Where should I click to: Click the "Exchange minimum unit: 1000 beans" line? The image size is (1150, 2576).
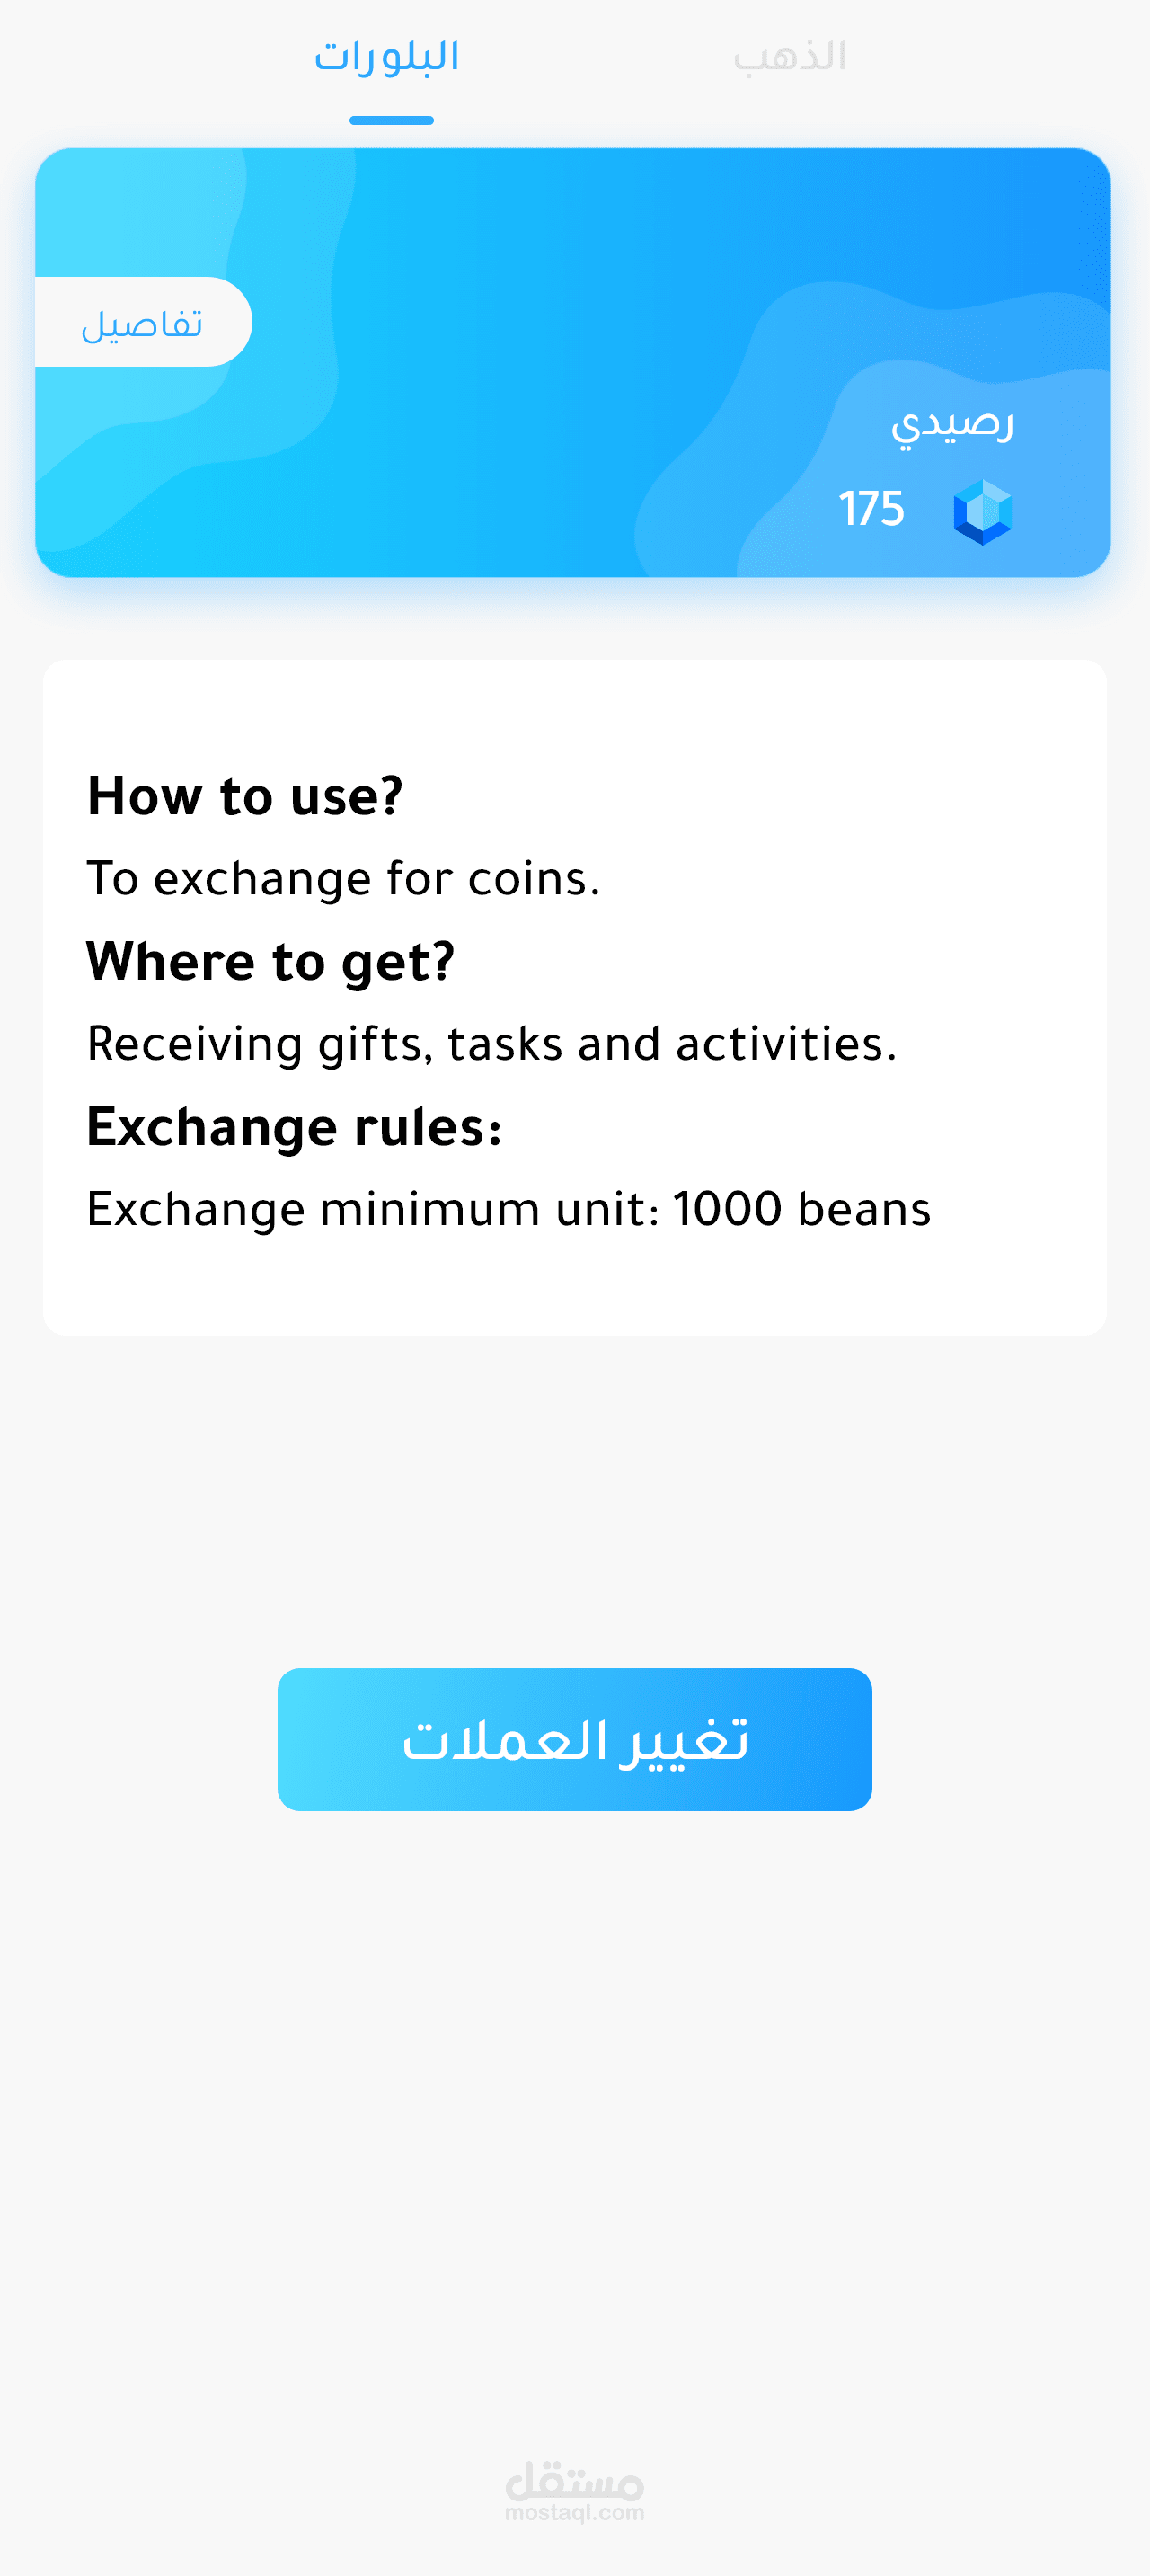coord(508,1209)
